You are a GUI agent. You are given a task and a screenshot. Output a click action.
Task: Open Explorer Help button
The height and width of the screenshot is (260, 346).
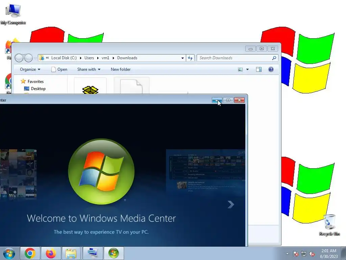pyautogui.click(x=271, y=69)
